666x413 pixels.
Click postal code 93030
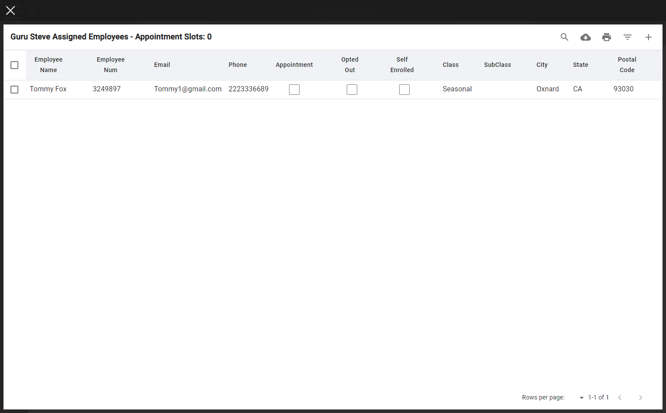[623, 89]
